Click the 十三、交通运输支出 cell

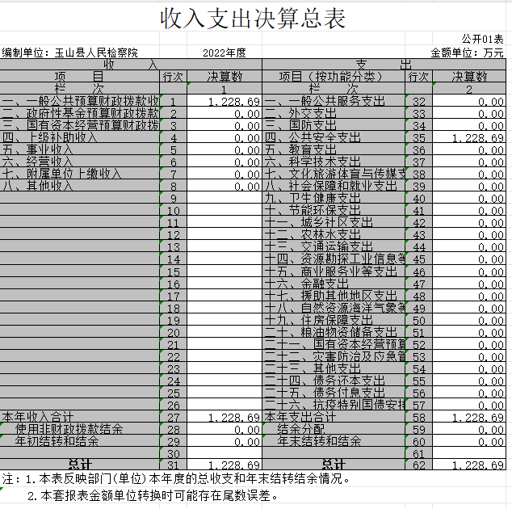pyautogui.click(x=334, y=246)
